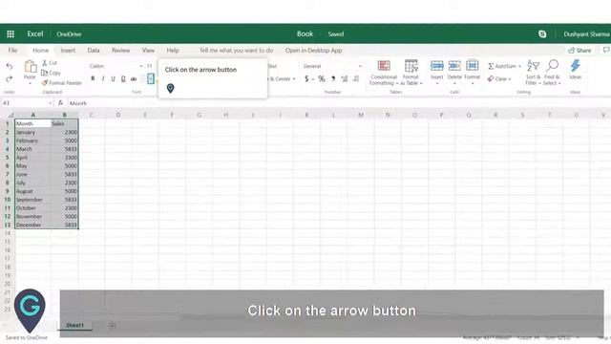611x344 pixels.
Task: Open Format as Table
Action: coord(411,73)
